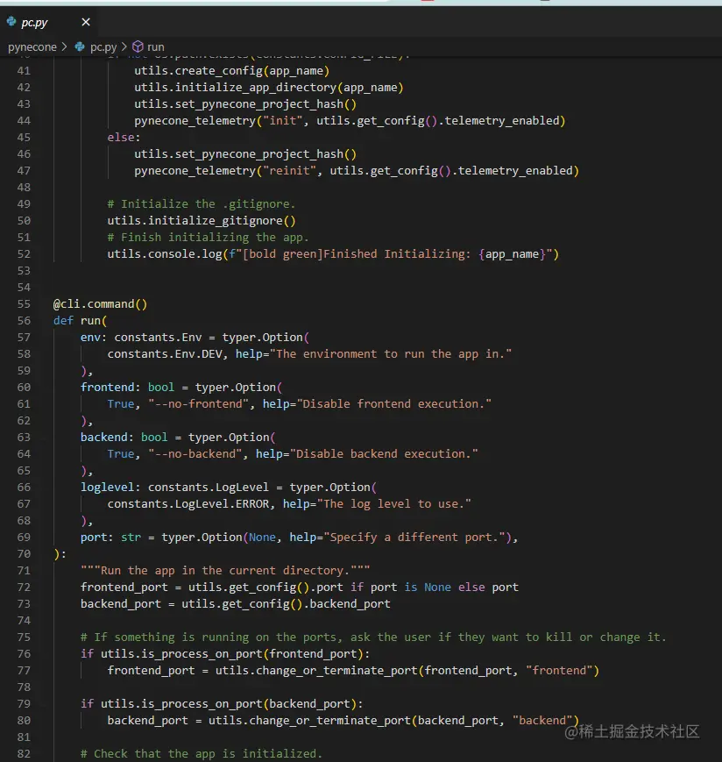Click the 'port: str' parameter
722x762 pixels.
pos(110,538)
